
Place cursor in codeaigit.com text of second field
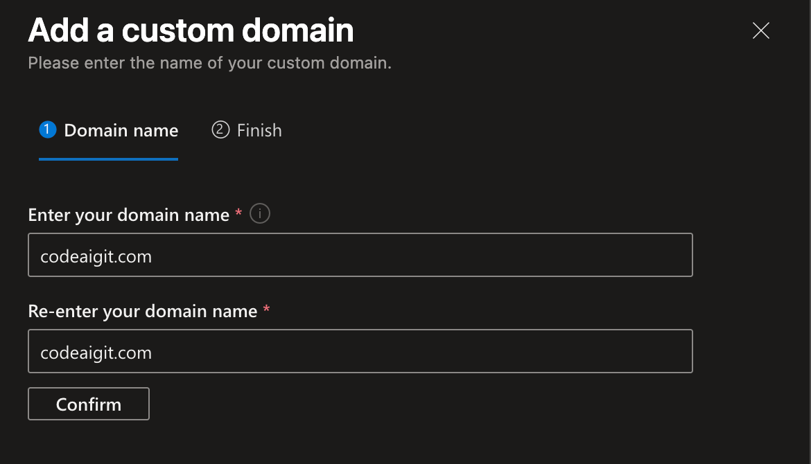click(96, 353)
